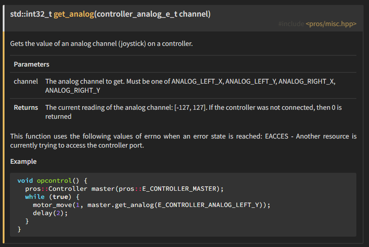
Task: Click opcontrol in the code example
Action: [54, 180]
